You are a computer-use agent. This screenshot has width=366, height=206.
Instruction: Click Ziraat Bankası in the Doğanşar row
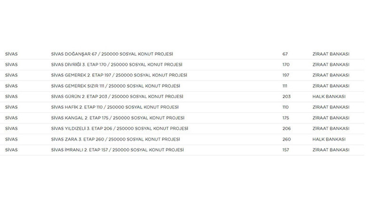click(x=330, y=54)
